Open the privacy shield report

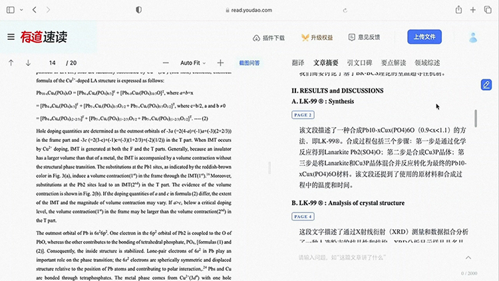tap(139, 10)
